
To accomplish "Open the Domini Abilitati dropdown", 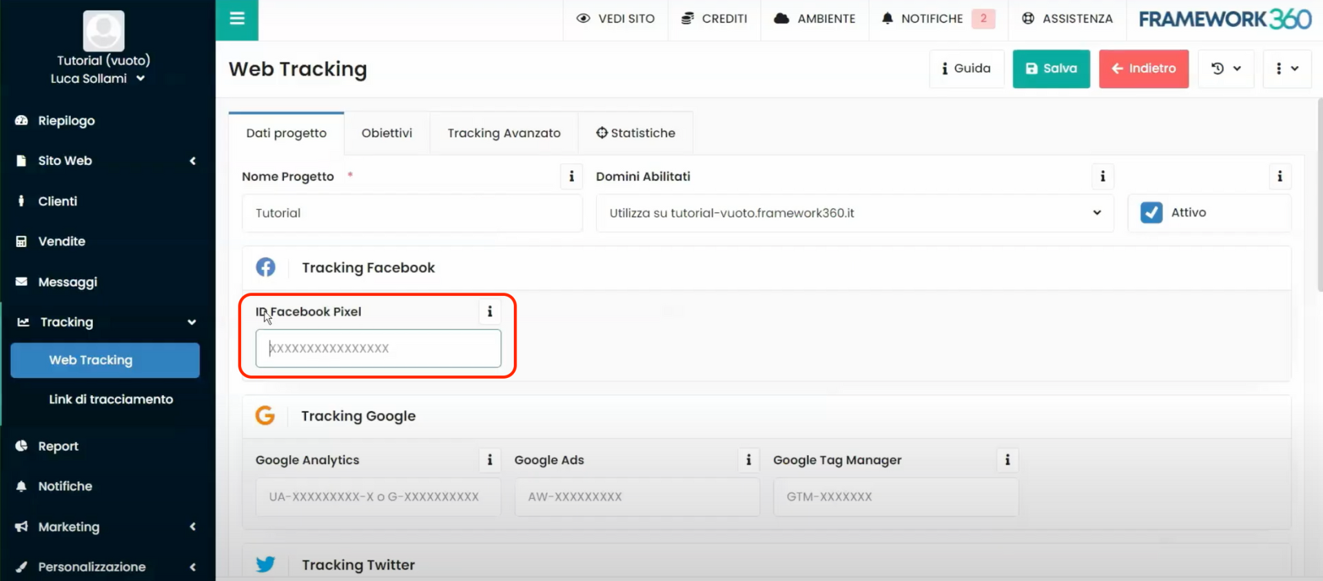I will (x=854, y=213).
